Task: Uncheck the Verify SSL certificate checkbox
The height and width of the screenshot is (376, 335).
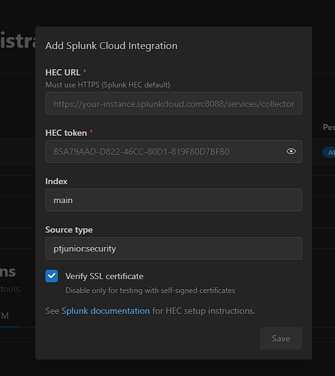Action: click(x=52, y=276)
